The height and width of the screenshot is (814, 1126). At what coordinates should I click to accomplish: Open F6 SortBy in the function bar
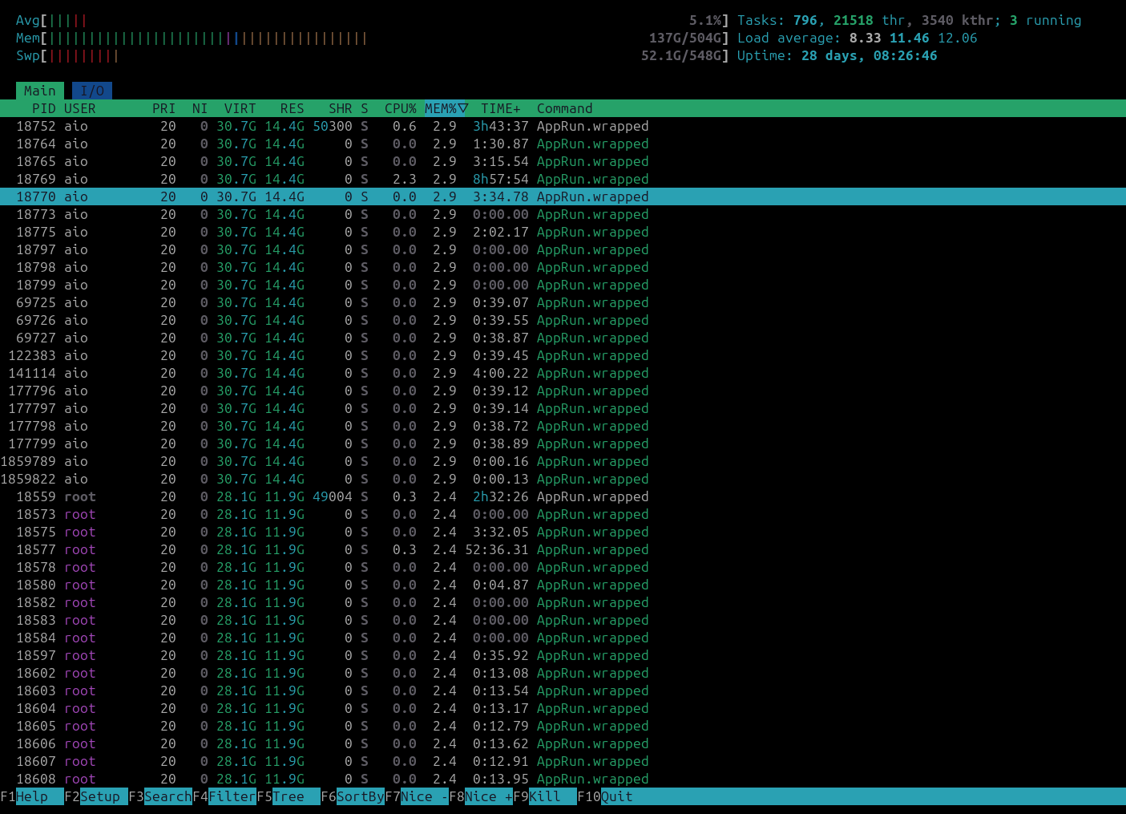353,796
